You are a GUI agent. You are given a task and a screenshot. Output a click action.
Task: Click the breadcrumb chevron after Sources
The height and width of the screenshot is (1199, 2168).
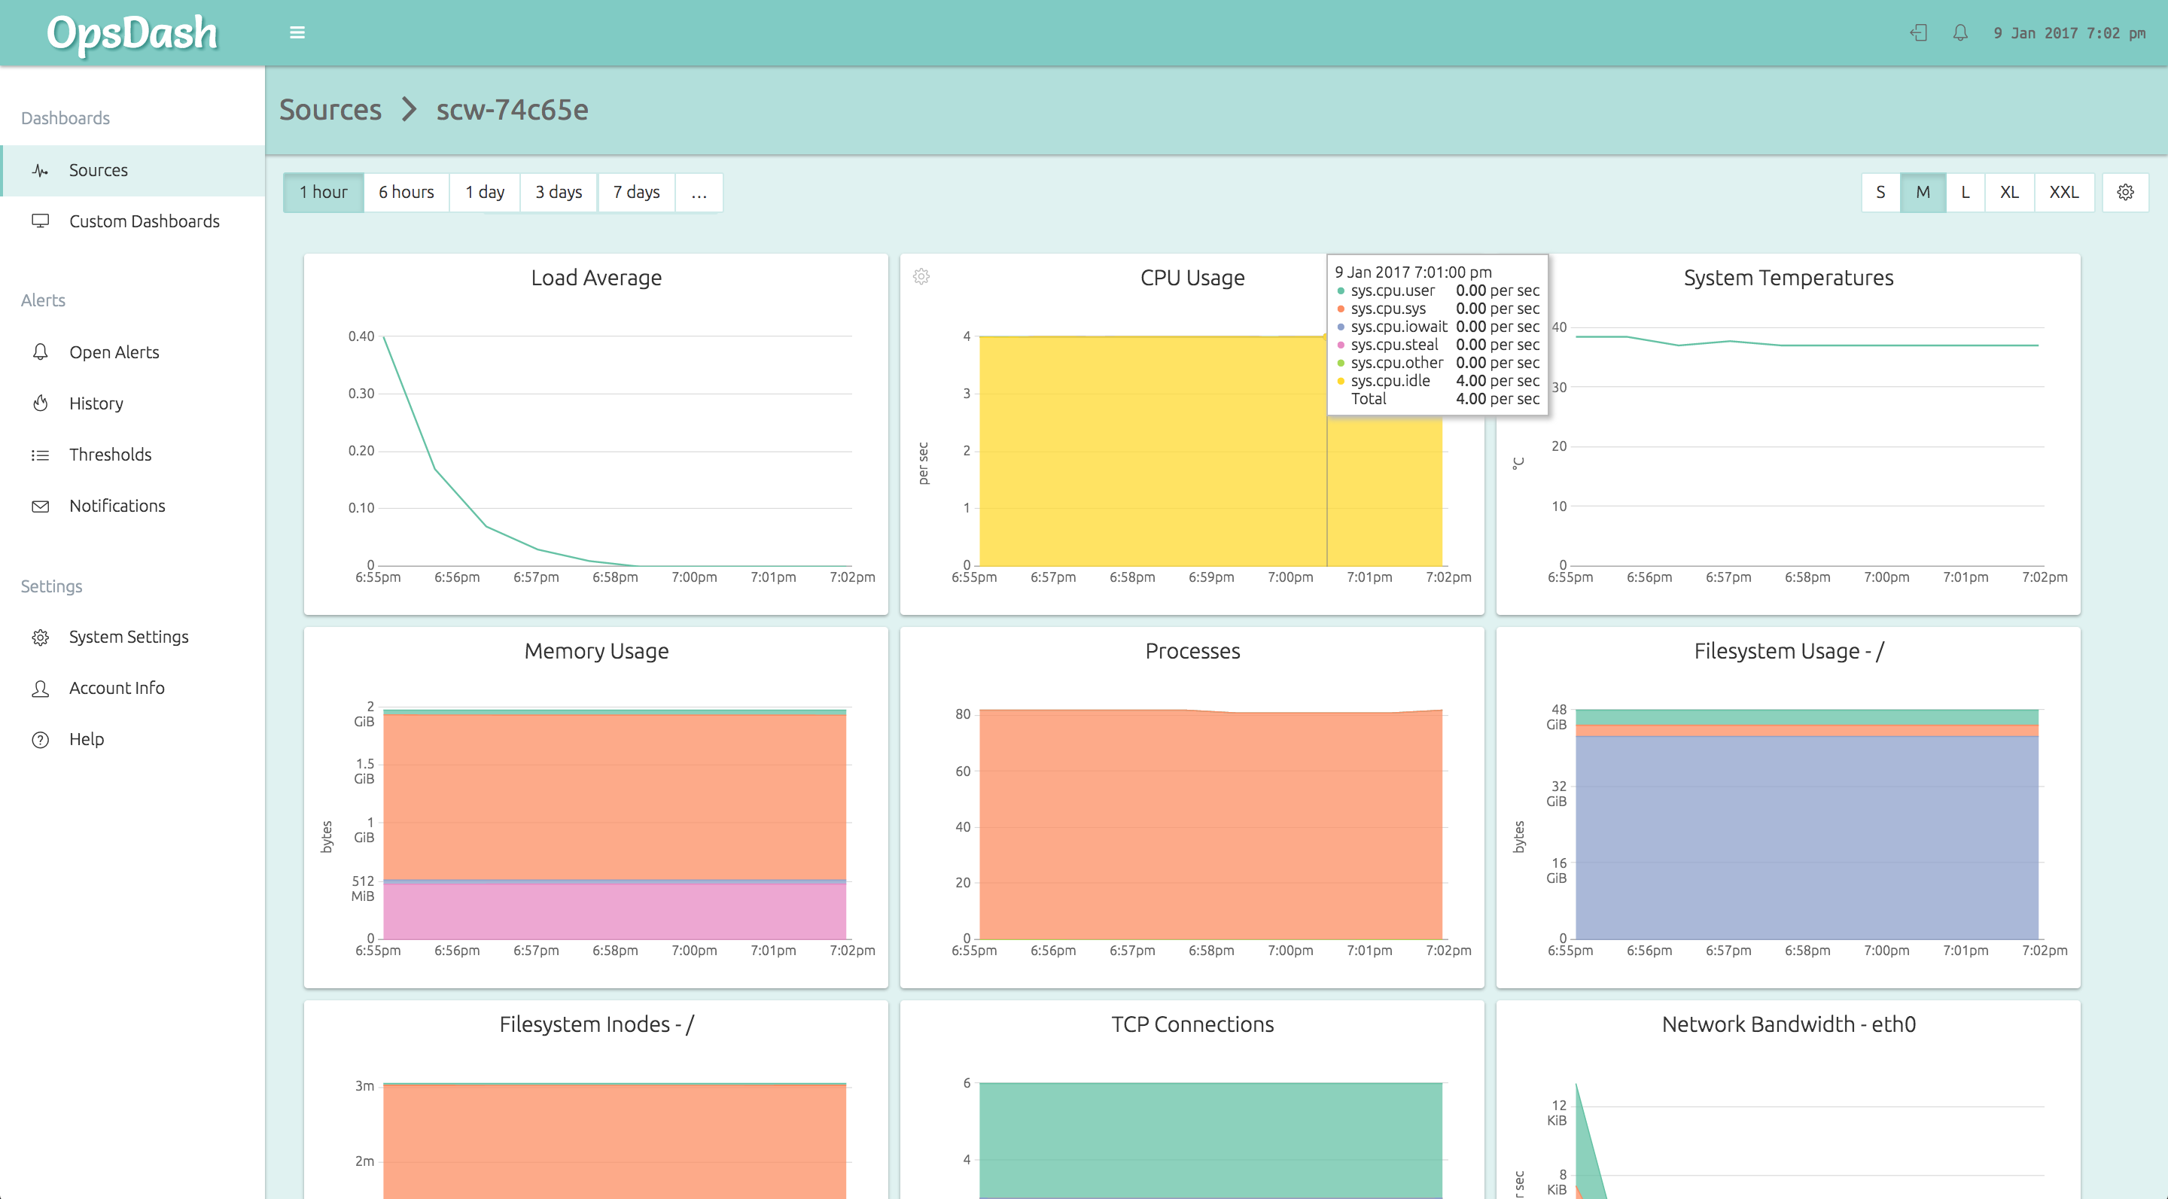[409, 109]
